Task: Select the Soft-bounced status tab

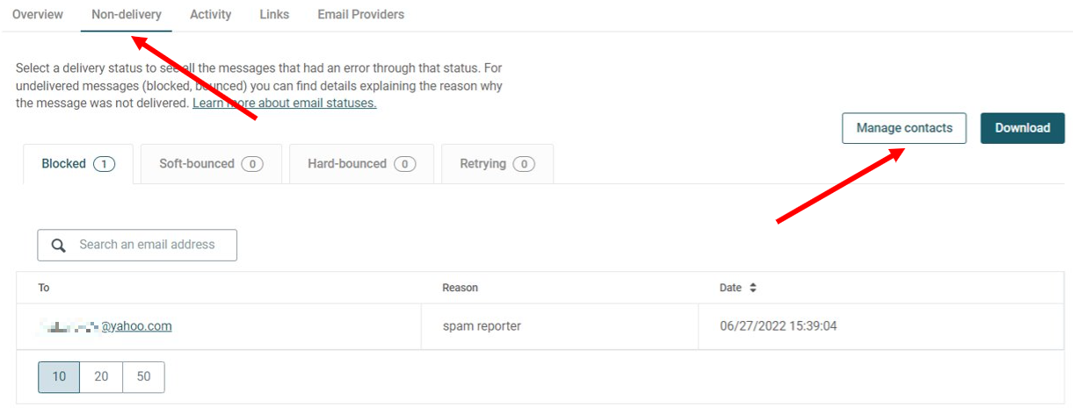Action: click(211, 164)
